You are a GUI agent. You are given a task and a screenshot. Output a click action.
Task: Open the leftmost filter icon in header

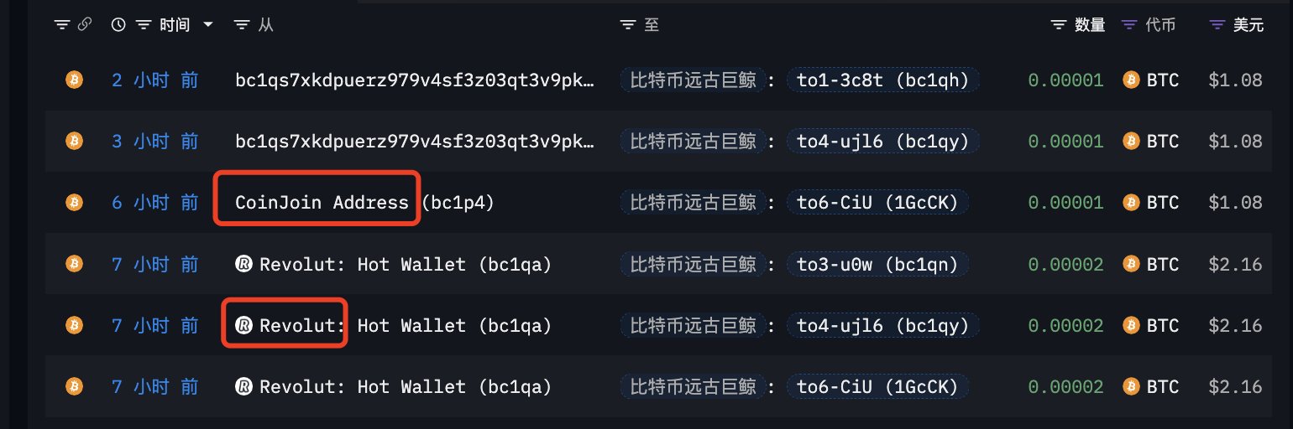[x=62, y=25]
